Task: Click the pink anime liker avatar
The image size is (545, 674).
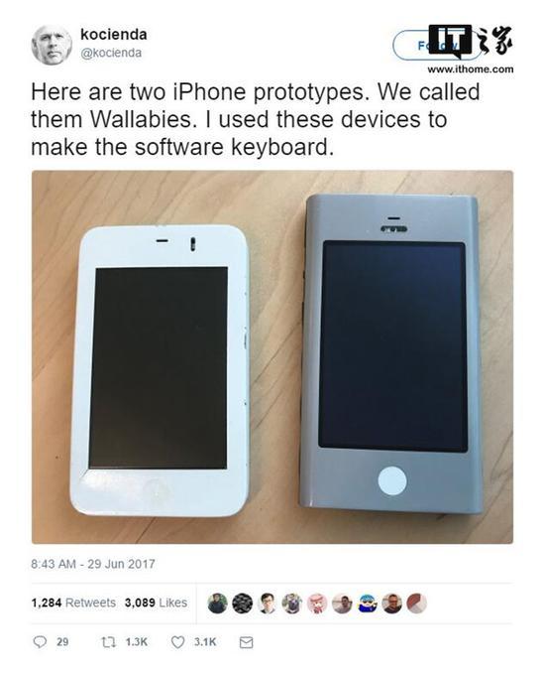Action: (317, 604)
